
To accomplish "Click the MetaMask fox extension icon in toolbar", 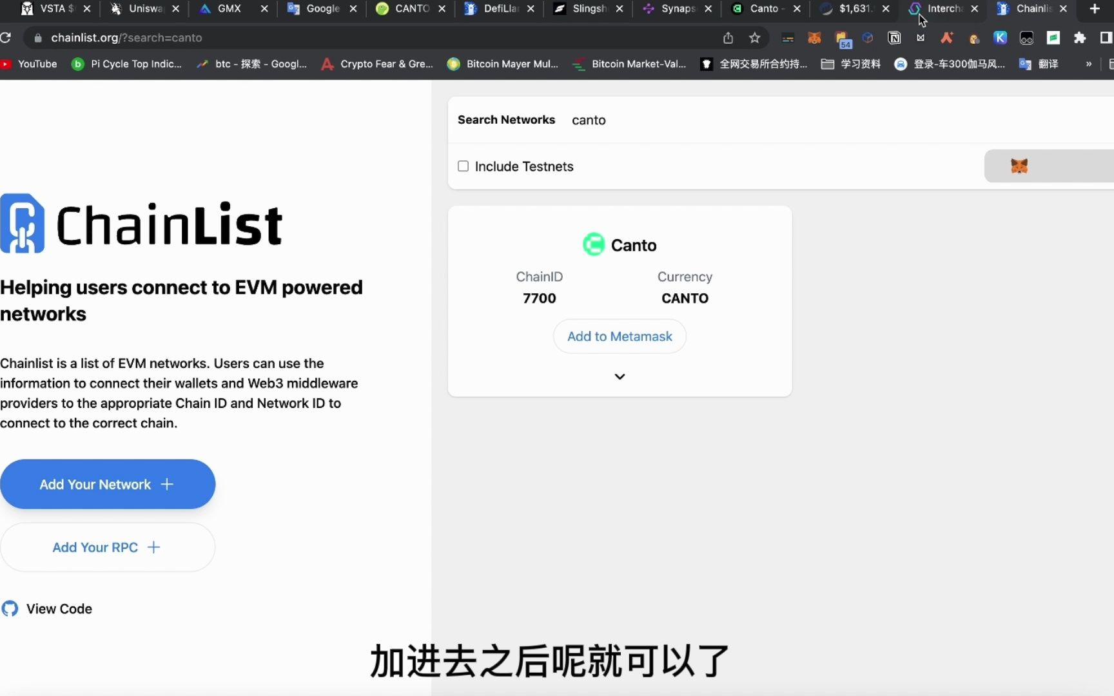I will click(814, 38).
